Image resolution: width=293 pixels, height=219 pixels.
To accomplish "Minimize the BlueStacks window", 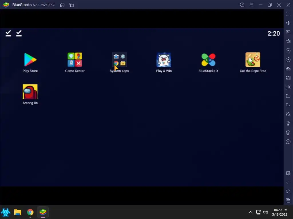I will (x=261, y=5).
